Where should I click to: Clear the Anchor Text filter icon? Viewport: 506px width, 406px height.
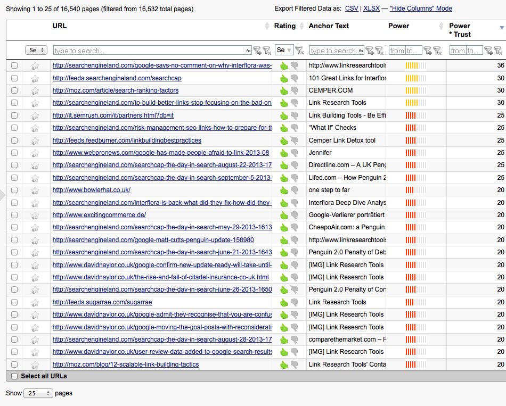(x=379, y=51)
